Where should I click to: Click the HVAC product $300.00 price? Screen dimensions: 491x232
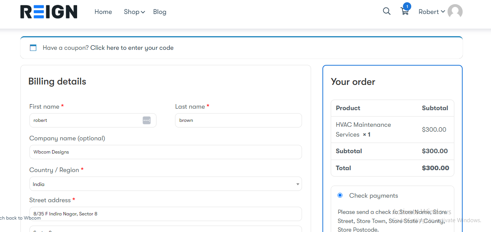tap(434, 129)
